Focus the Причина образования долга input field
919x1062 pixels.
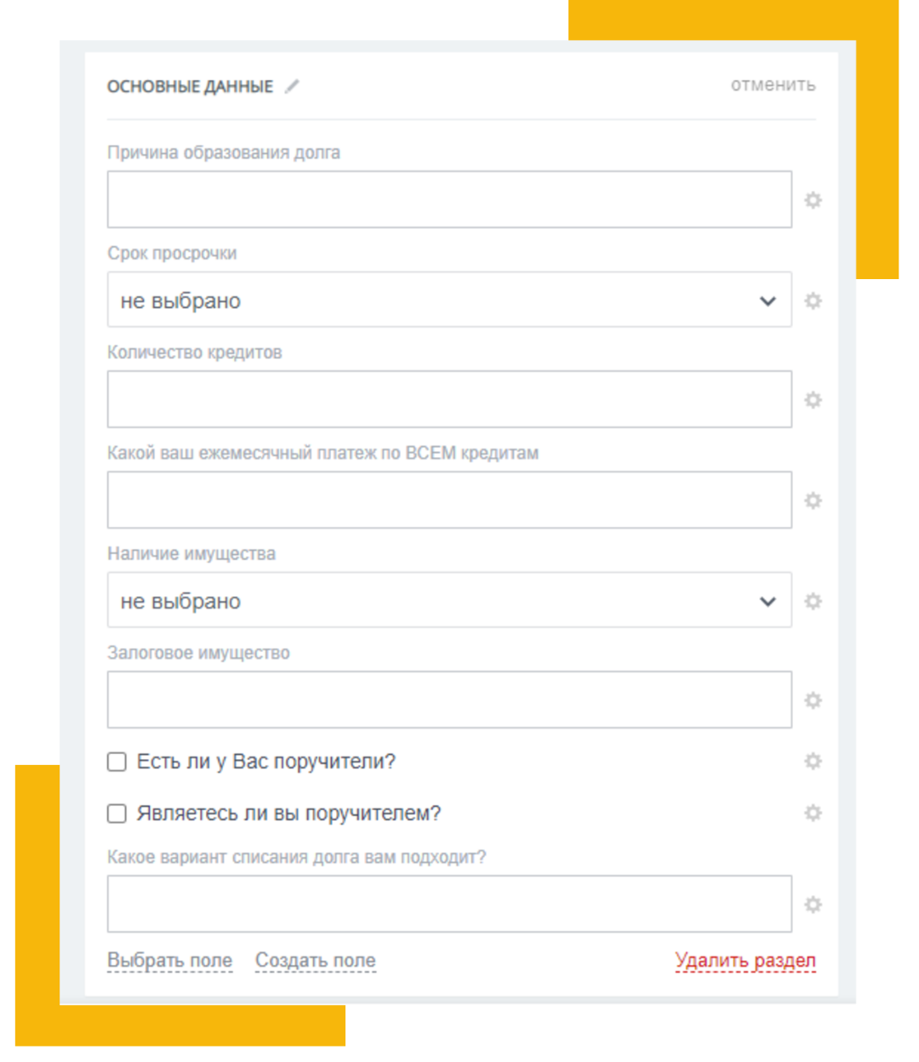[449, 199]
